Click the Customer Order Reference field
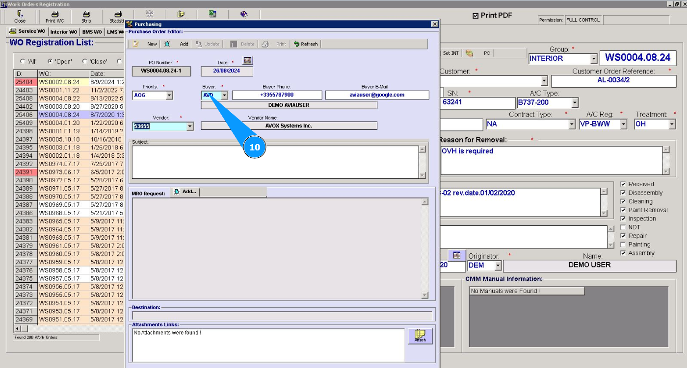Screen dimensions: 687x368 [614, 81]
